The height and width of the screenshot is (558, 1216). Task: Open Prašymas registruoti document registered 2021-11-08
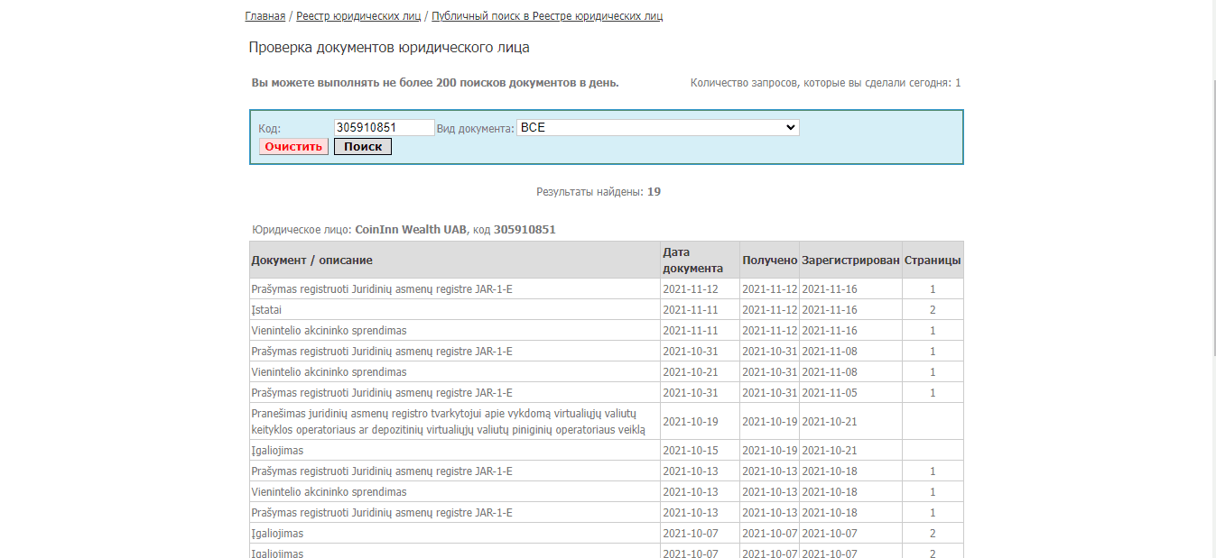(x=381, y=352)
